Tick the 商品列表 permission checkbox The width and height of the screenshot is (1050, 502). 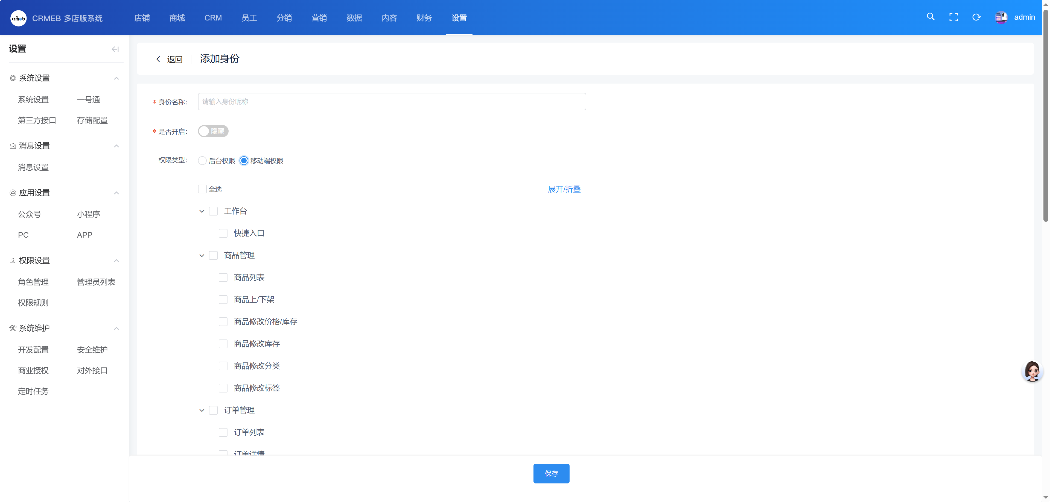coord(223,278)
